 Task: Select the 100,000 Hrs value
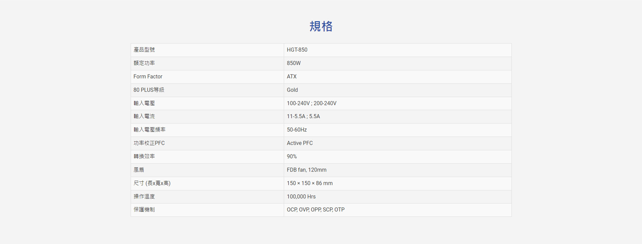coord(301,196)
